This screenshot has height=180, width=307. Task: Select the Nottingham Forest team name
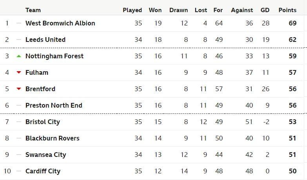click(x=54, y=56)
